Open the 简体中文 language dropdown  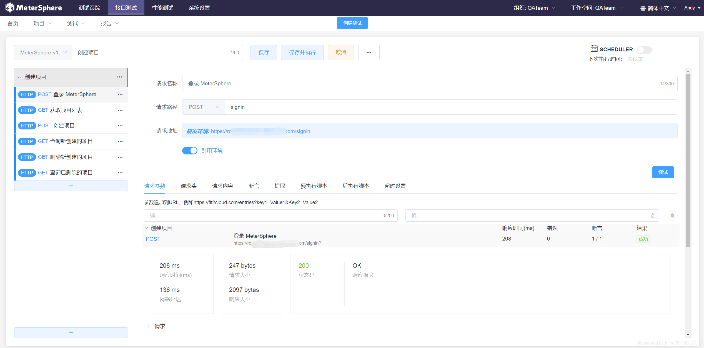coord(658,8)
